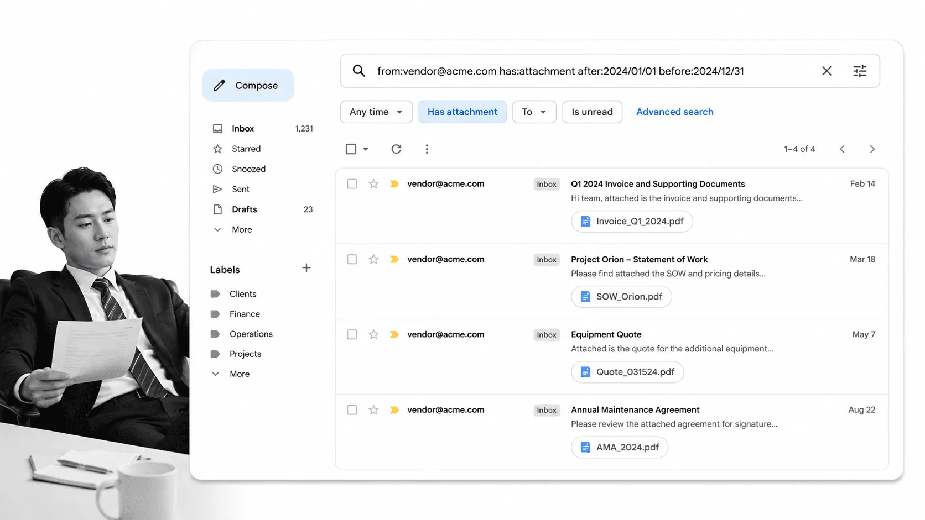Open Invoice_Q1_2024.pdf attachment
Screen dimensions: 925x520
[x=632, y=222]
